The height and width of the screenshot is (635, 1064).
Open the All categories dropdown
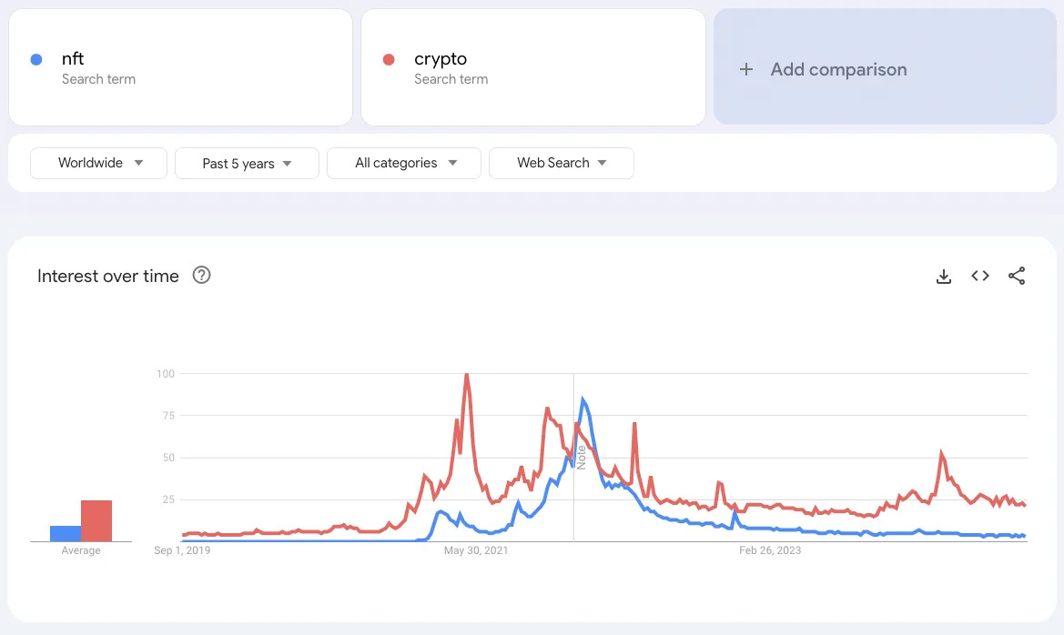point(404,163)
